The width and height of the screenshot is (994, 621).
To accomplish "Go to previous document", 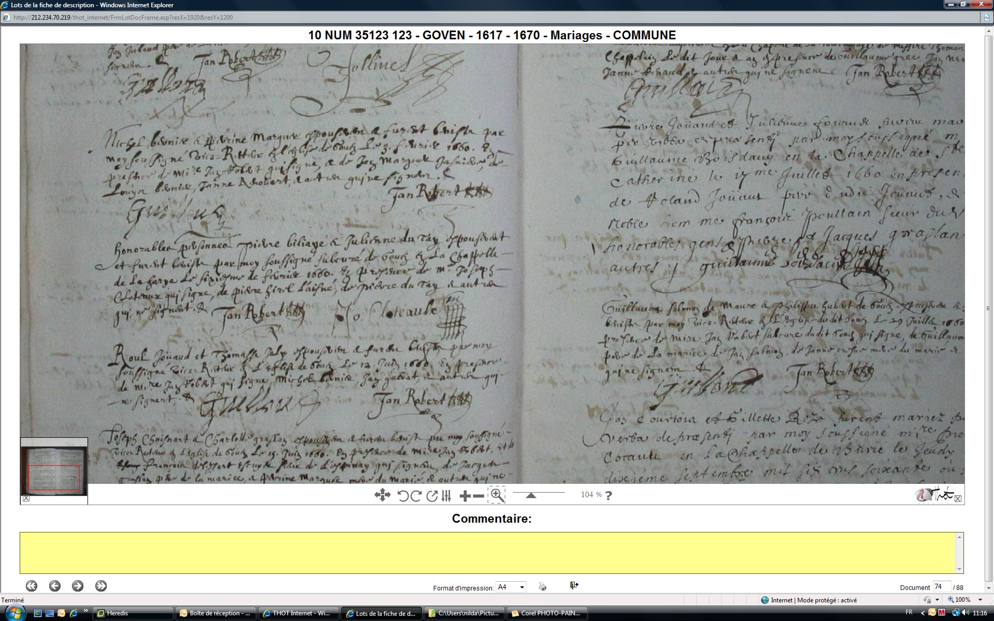I will (55, 586).
